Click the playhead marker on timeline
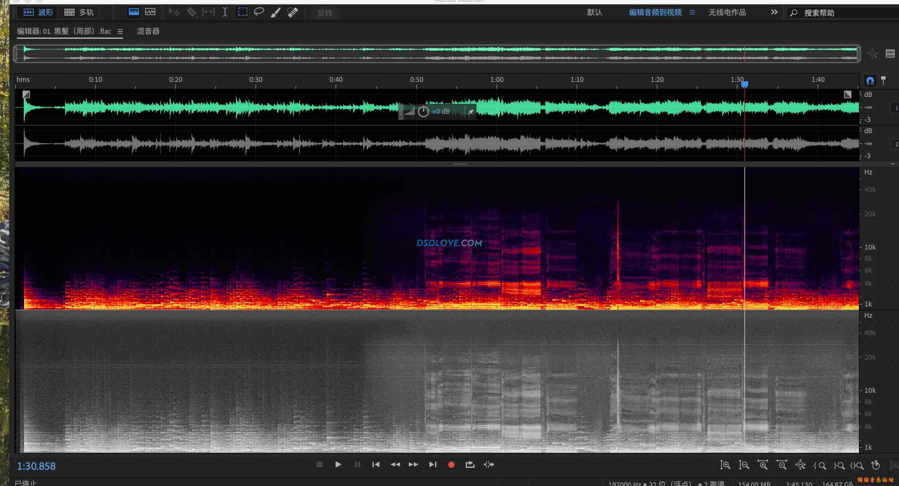Viewport: 899px width, 486px height. pos(744,84)
